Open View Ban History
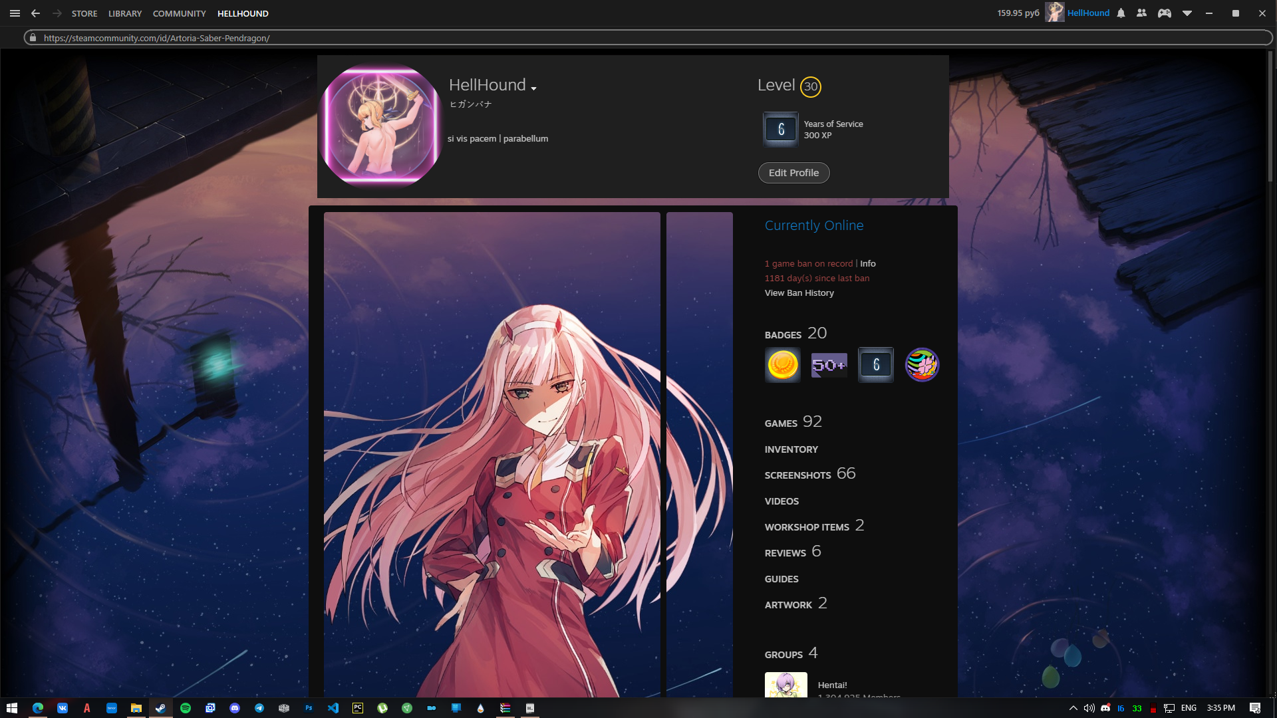 (799, 293)
